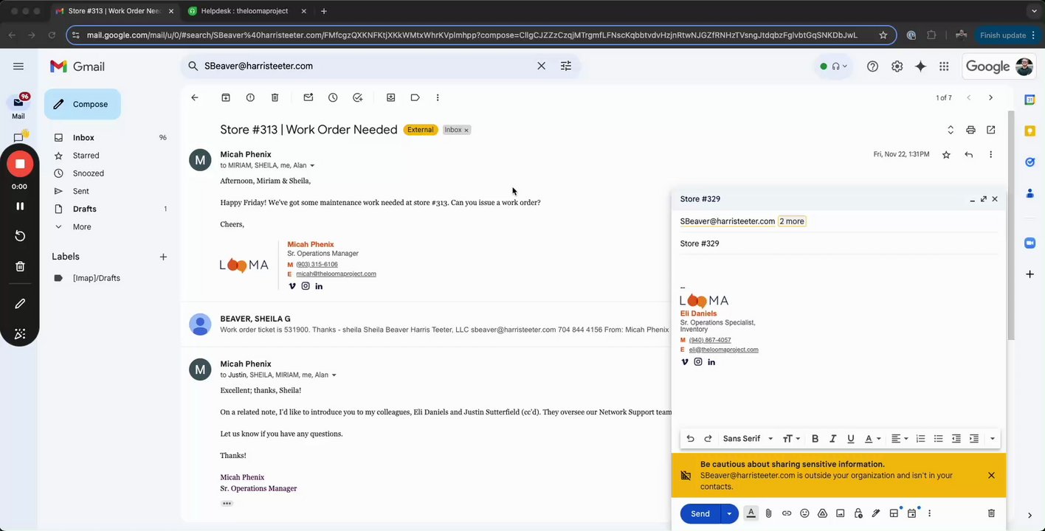Expand the More section in sidebar

pyautogui.click(x=82, y=226)
